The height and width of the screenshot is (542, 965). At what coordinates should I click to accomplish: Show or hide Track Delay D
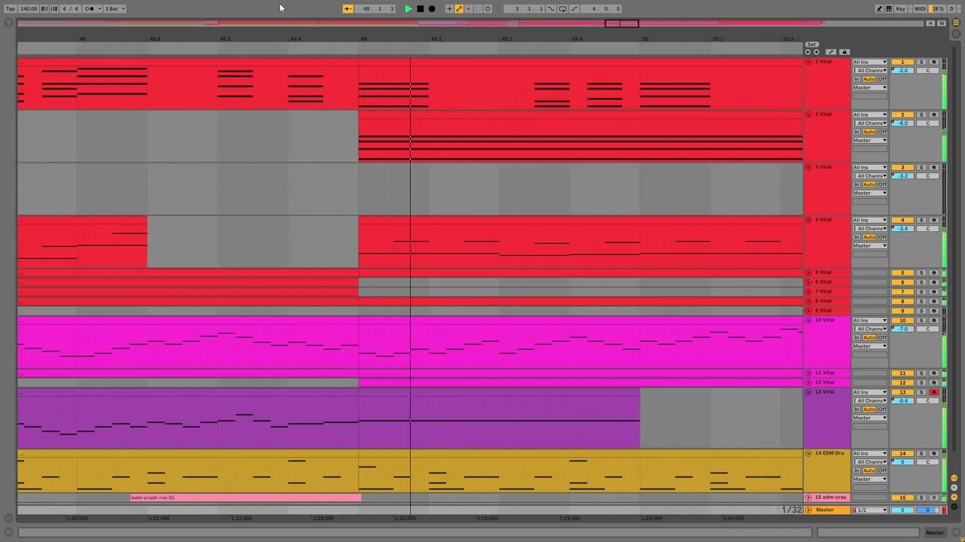point(954,505)
